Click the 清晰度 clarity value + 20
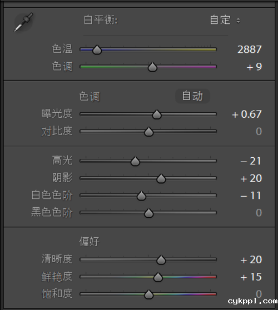Screen dimensions: 278x310 click(x=251, y=259)
